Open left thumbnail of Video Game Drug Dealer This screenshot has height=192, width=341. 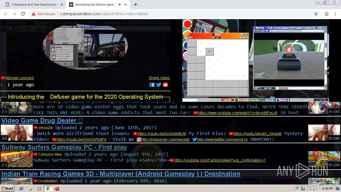click(17, 133)
